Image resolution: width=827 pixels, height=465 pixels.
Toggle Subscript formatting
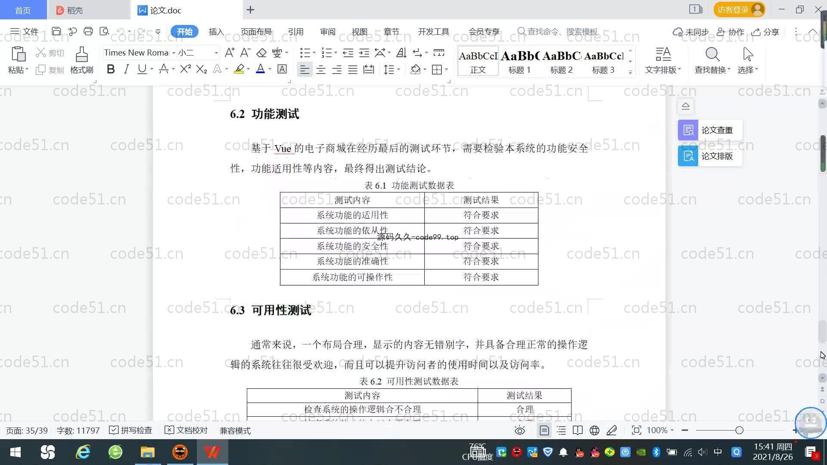click(202, 69)
